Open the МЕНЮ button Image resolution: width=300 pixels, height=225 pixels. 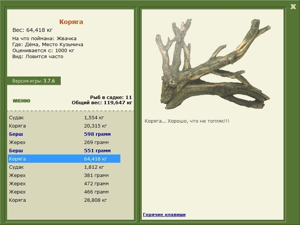(x=21, y=101)
